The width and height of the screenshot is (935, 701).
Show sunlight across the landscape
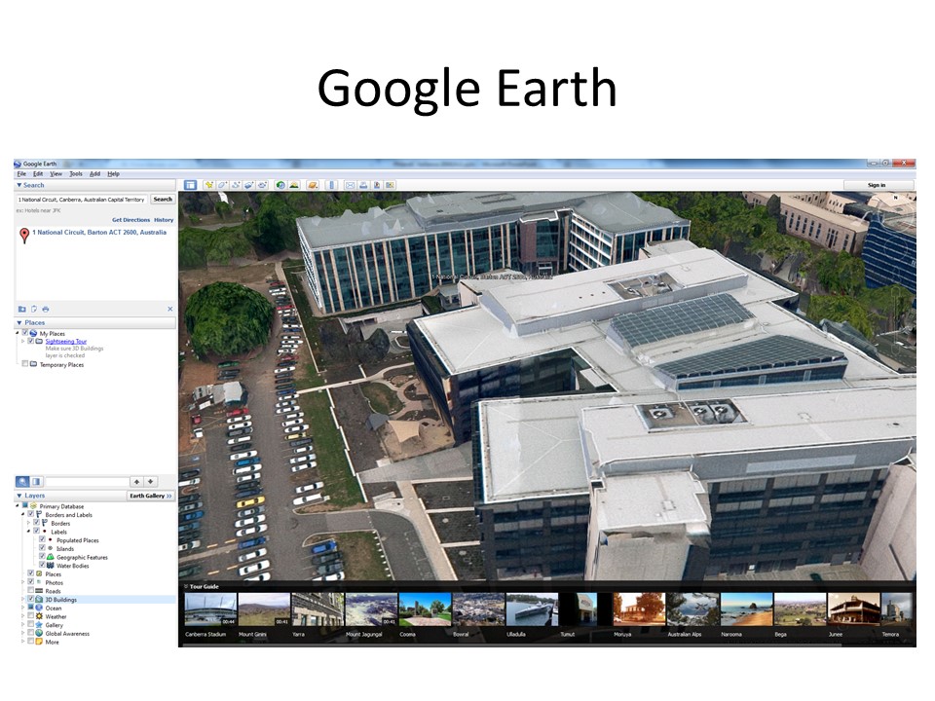coord(294,185)
